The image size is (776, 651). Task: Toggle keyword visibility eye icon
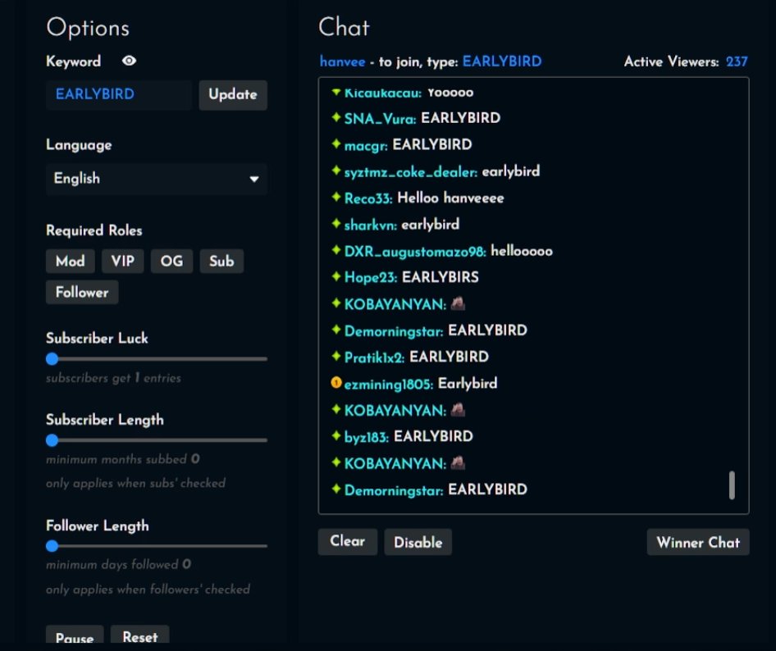coord(129,61)
